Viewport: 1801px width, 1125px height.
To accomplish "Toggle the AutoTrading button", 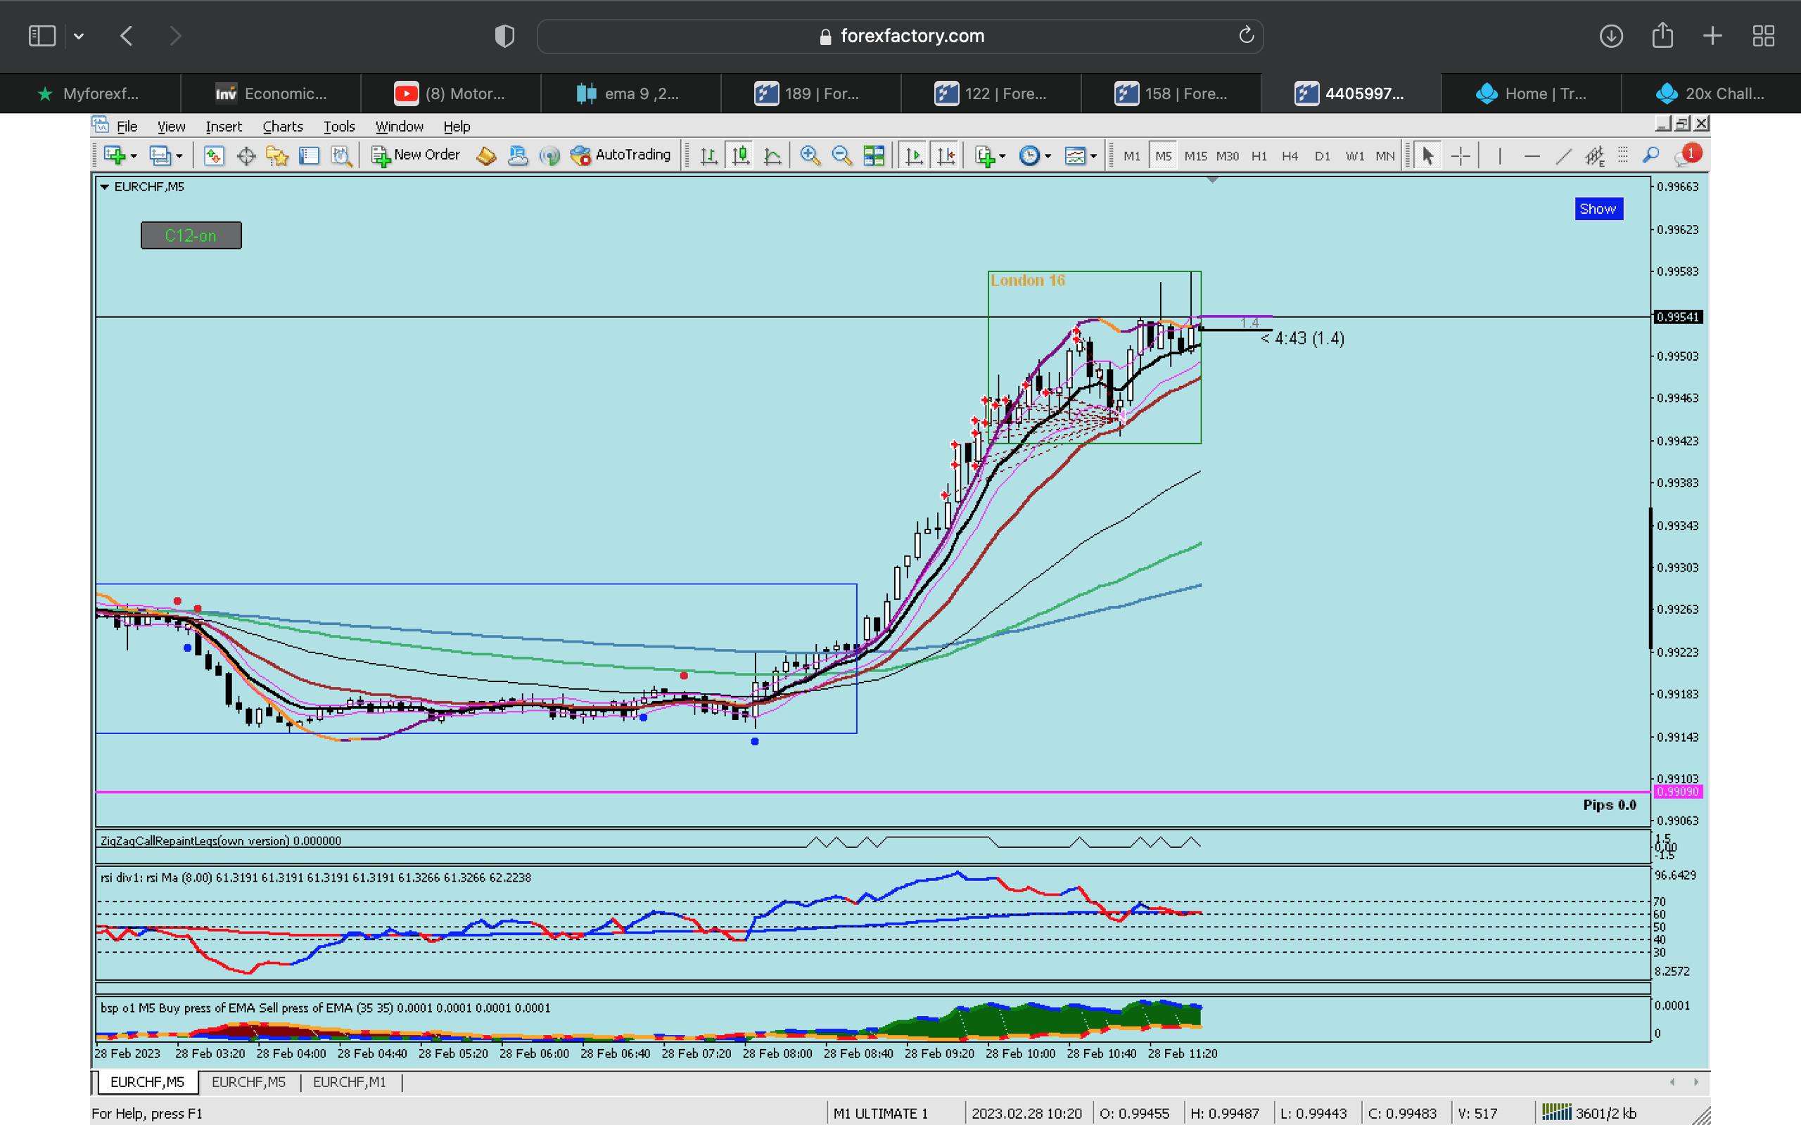I will 620,155.
